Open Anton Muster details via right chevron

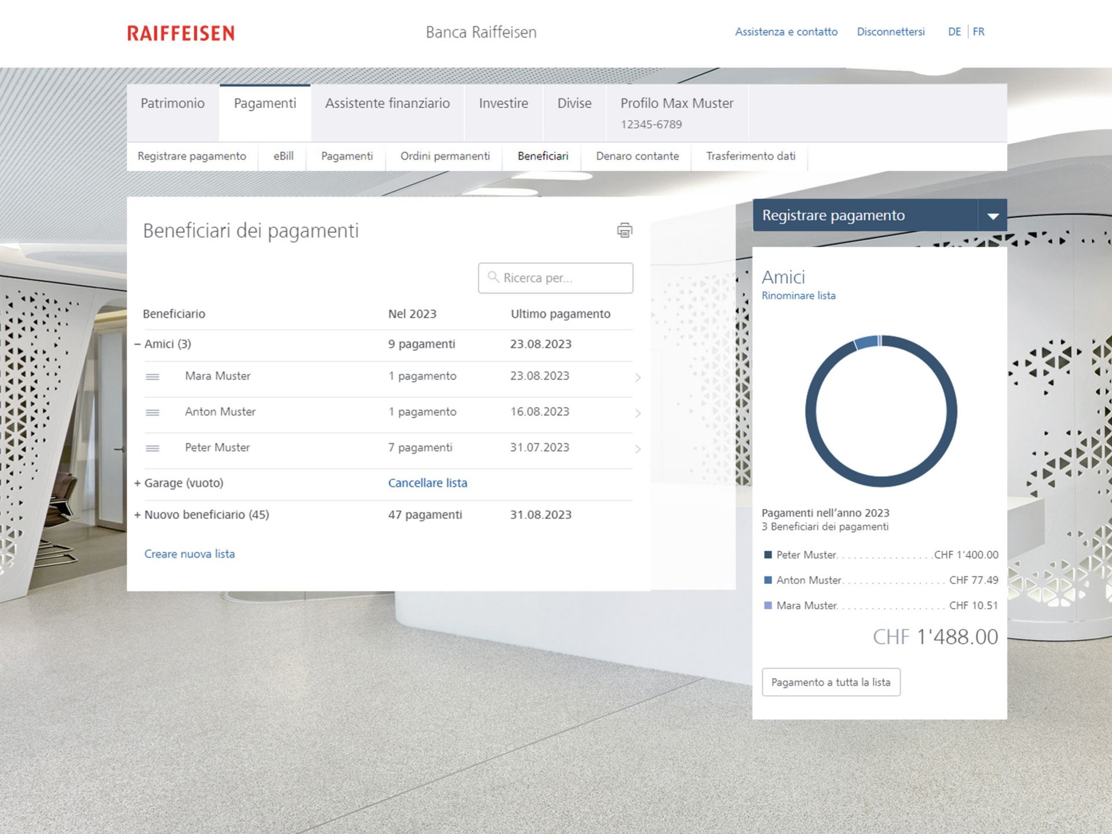click(x=638, y=414)
